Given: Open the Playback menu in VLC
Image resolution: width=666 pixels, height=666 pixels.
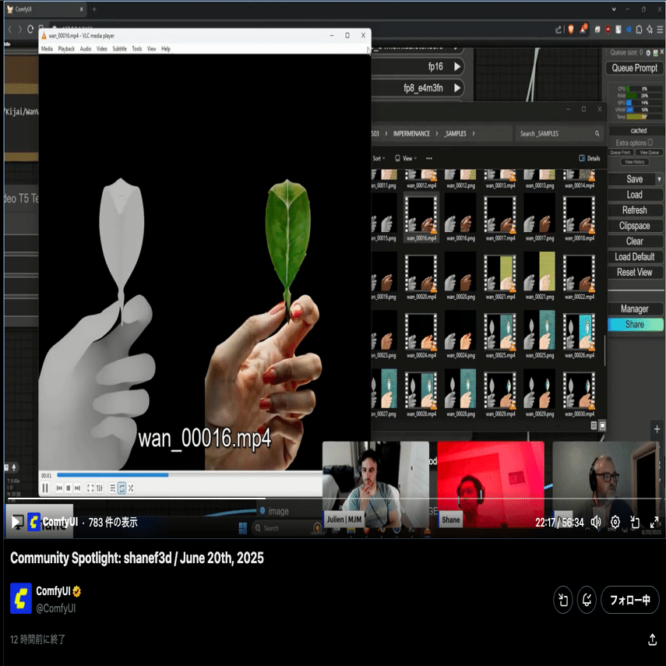Looking at the screenshot, I should (x=66, y=49).
